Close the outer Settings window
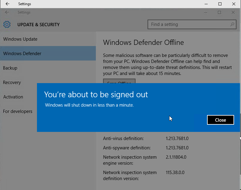 [233, 4]
